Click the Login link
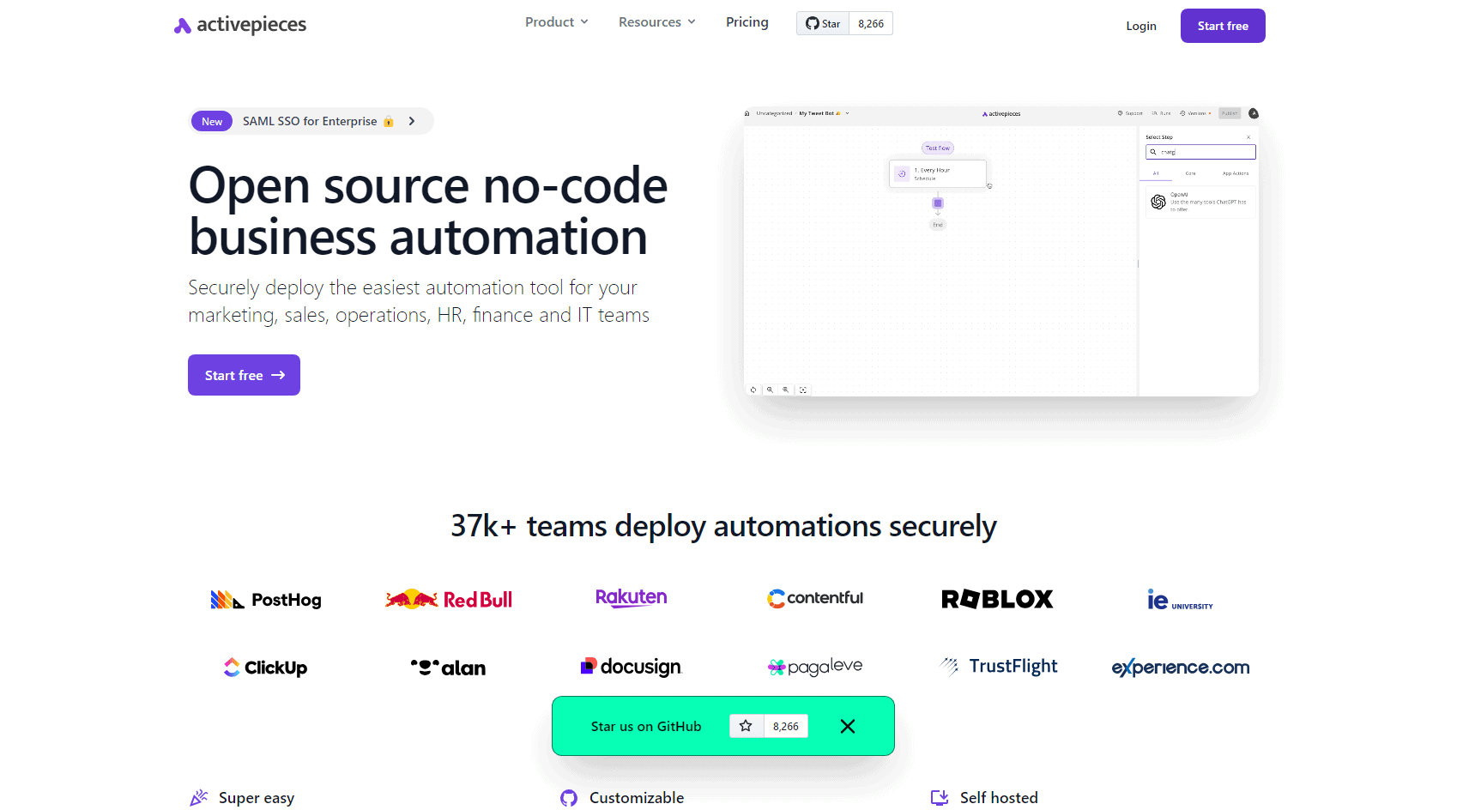 pos(1140,26)
